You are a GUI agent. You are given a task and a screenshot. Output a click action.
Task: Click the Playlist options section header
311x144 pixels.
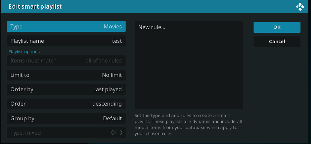(24, 52)
